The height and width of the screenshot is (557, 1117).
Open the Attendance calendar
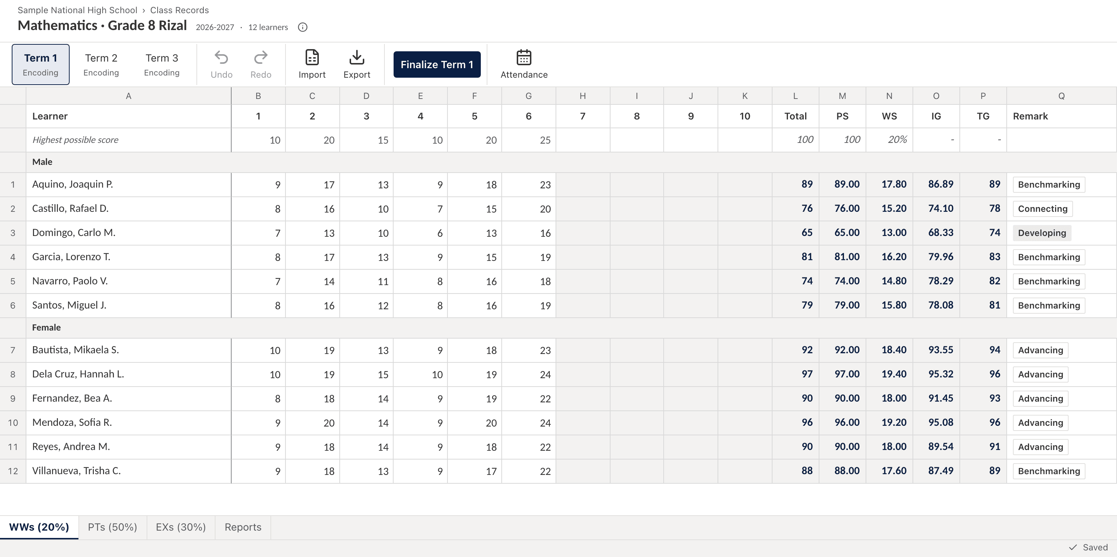pyautogui.click(x=524, y=64)
